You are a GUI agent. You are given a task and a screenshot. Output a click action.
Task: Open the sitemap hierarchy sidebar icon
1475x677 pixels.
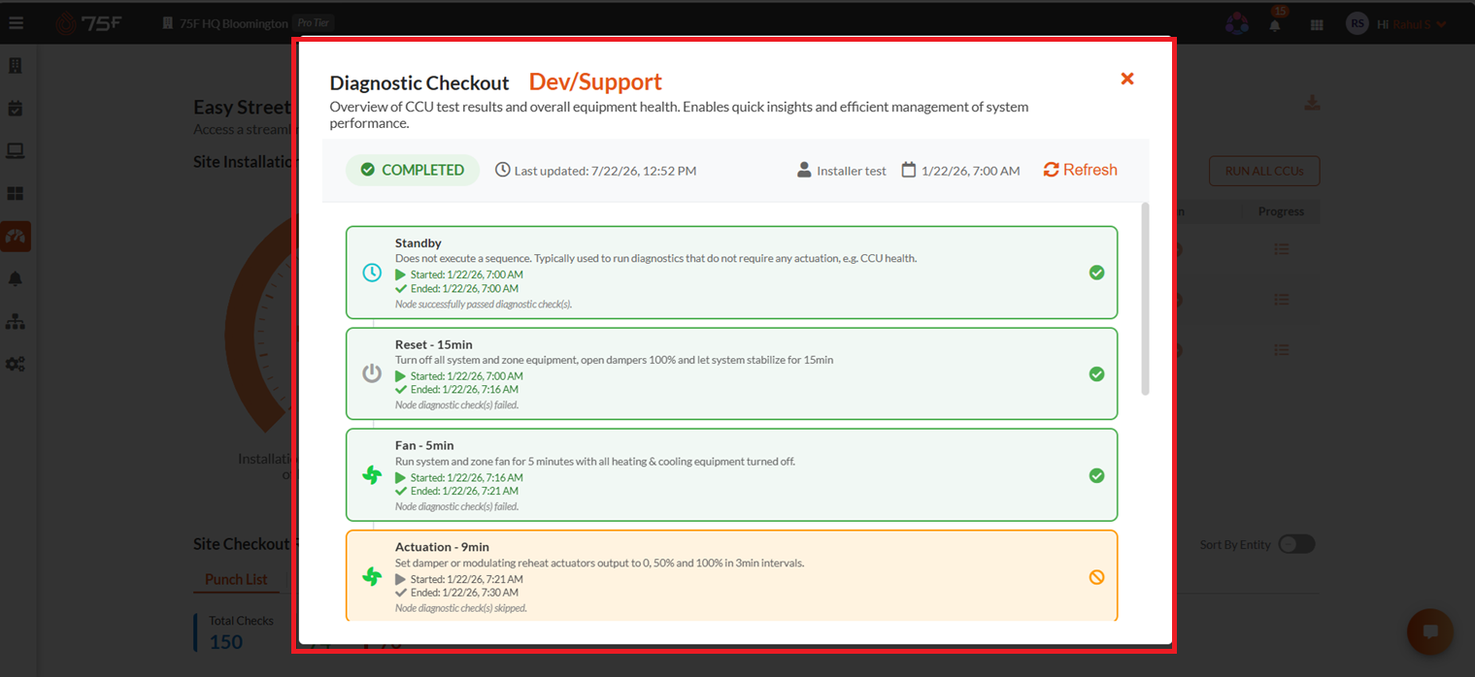(x=16, y=321)
